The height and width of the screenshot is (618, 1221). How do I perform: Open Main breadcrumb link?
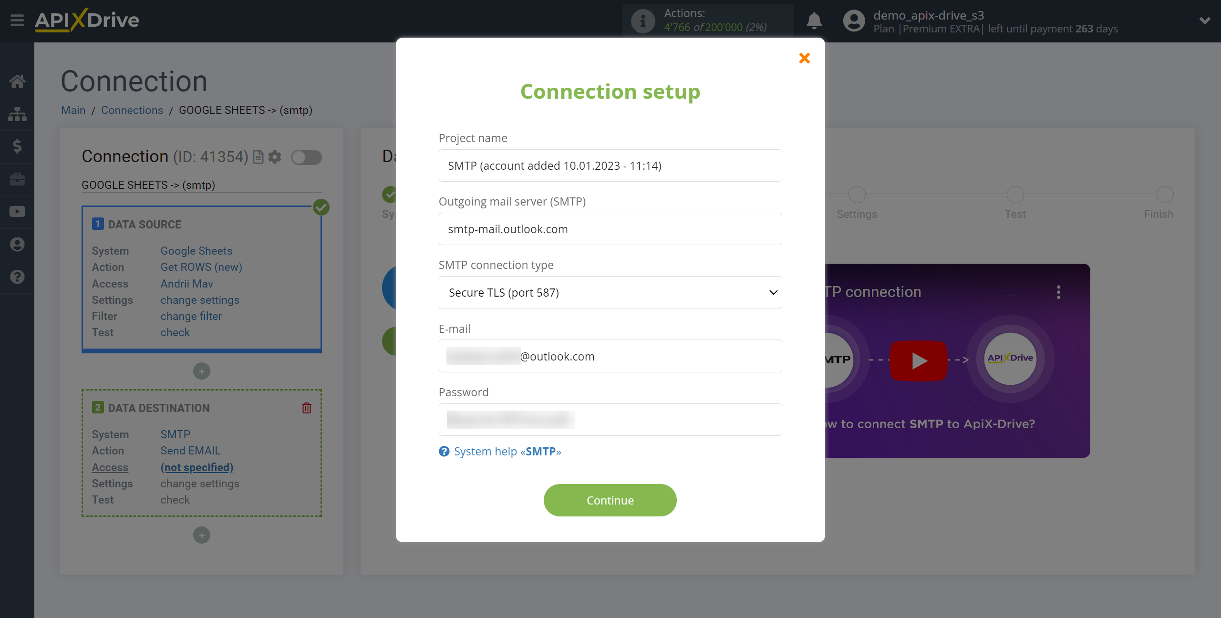click(x=73, y=110)
